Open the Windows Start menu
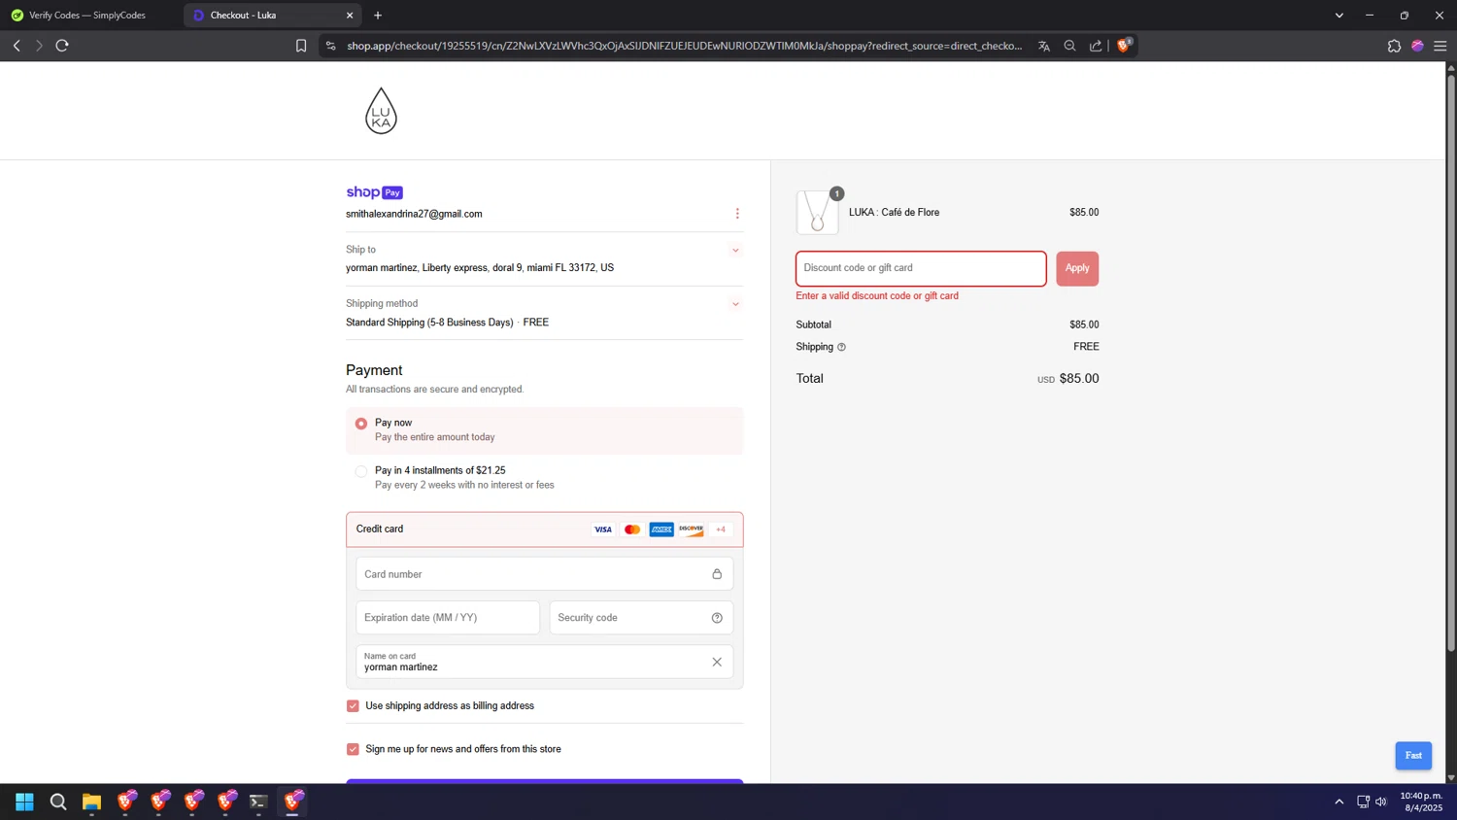The image size is (1457, 820). [25, 802]
